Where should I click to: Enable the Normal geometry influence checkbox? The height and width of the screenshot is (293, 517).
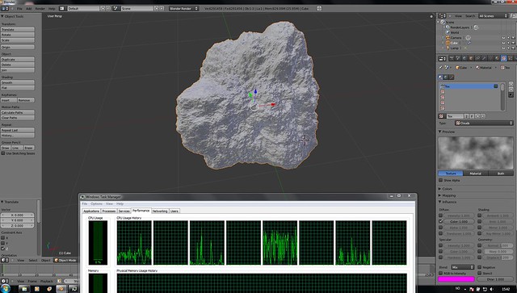479,245
